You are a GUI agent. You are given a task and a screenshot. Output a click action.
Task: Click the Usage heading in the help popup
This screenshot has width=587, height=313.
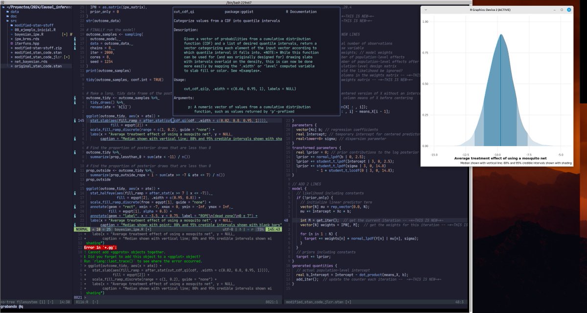click(x=181, y=79)
